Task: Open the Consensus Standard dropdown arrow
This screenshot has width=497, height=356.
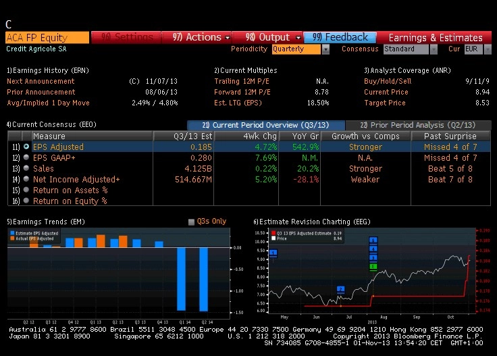Action: pyautogui.click(x=434, y=49)
